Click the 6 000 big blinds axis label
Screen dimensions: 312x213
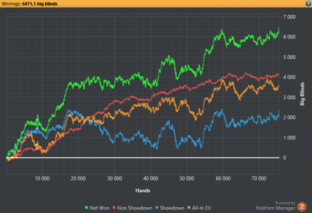tap(289, 37)
